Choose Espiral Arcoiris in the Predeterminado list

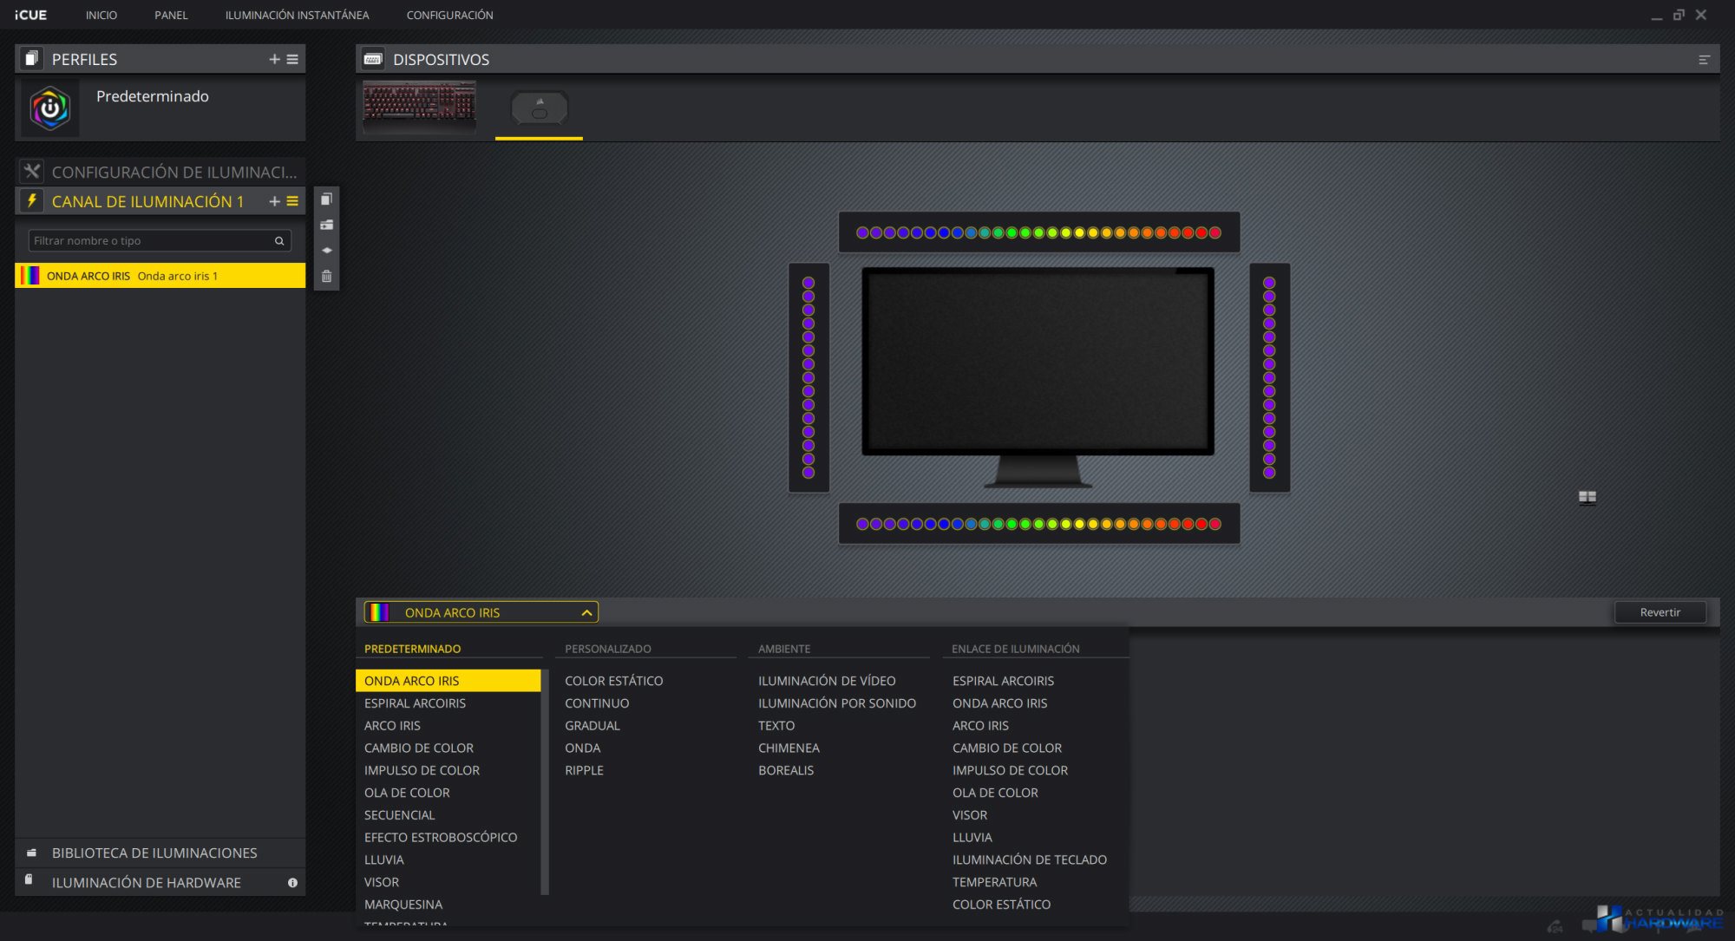coord(415,703)
